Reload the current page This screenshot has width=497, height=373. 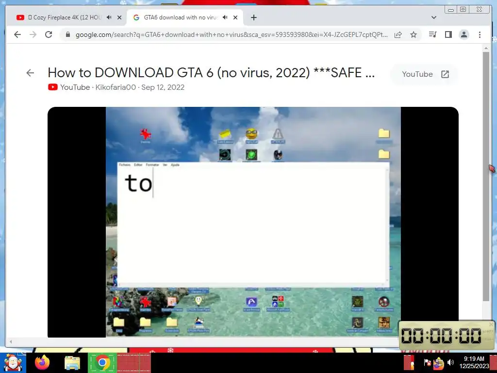click(x=49, y=34)
